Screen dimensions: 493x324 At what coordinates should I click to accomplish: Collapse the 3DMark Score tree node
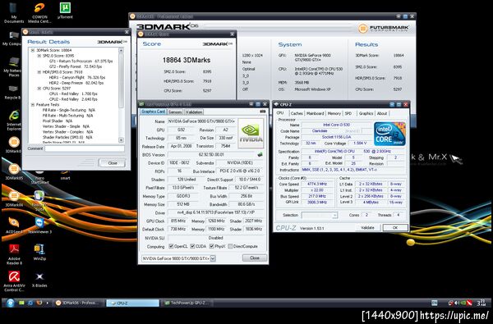pyautogui.click(x=33, y=50)
